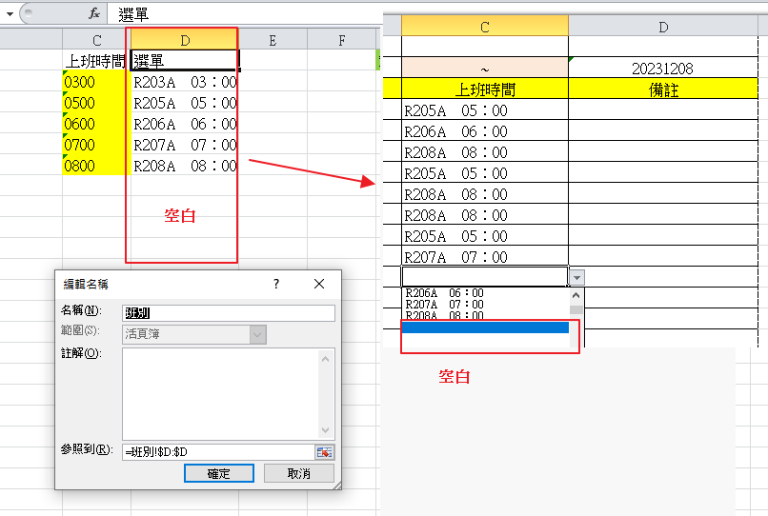768x516 pixels.
Task: Select column C header in right sheet
Action: pyautogui.click(x=485, y=27)
